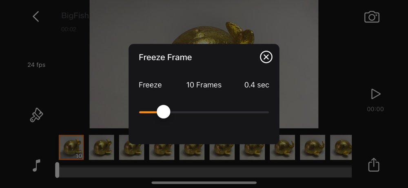Screen dimensions: 408x188
Task: Click the unfilled slider track right side
Action: point(220,112)
